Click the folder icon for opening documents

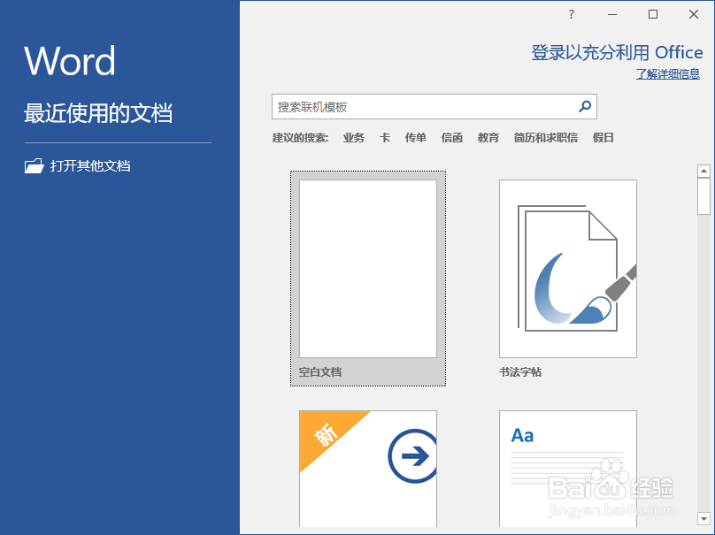click(x=35, y=166)
